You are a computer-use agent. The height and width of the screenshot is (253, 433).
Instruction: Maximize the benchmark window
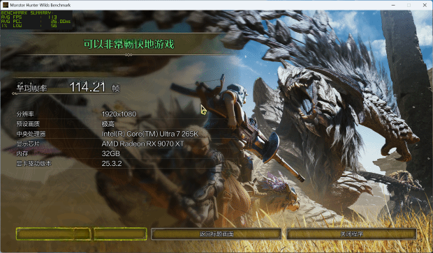(409, 5)
